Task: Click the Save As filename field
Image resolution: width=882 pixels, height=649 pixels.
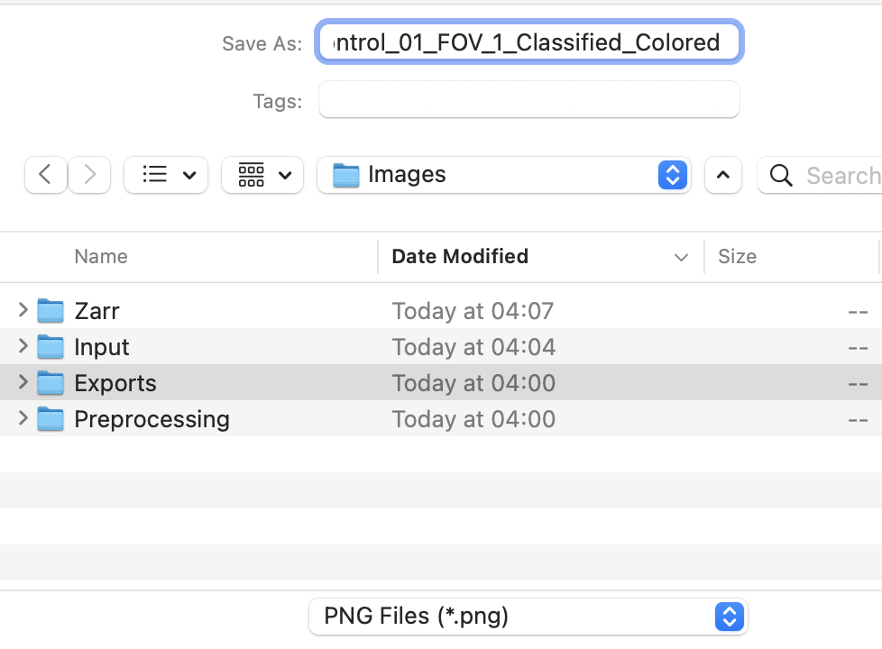Action: [x=528, y=41]
